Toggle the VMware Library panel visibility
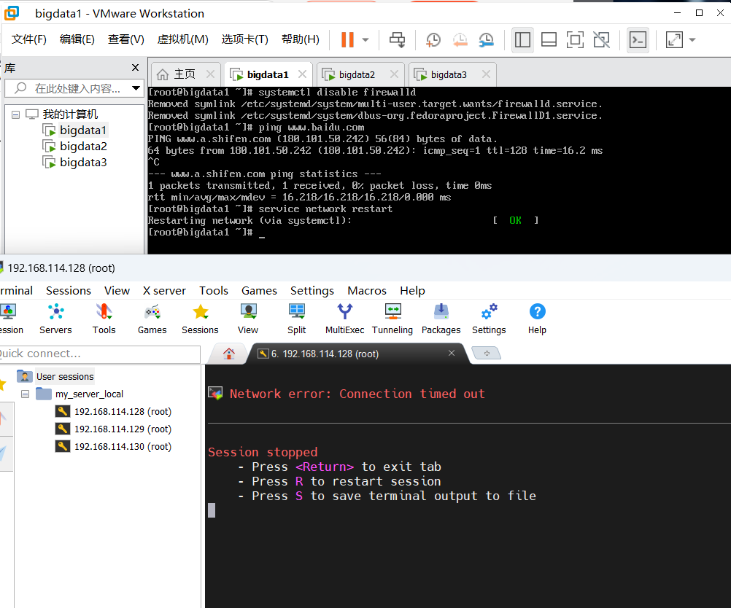731x608 pixels. (x=522, y=39)
